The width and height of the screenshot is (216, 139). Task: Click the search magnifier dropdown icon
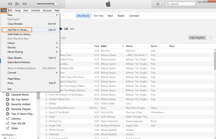coord(168,4)
